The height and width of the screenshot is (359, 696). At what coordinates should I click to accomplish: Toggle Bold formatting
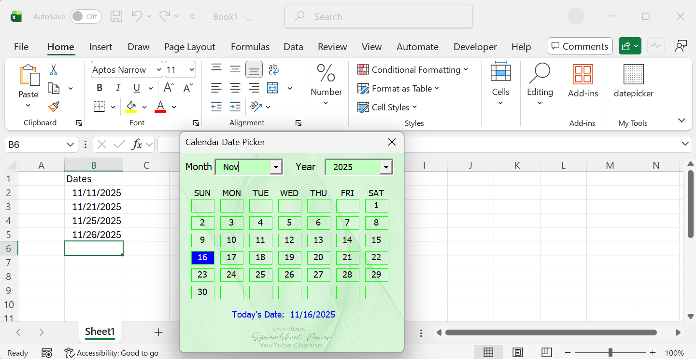click(99, 88)
